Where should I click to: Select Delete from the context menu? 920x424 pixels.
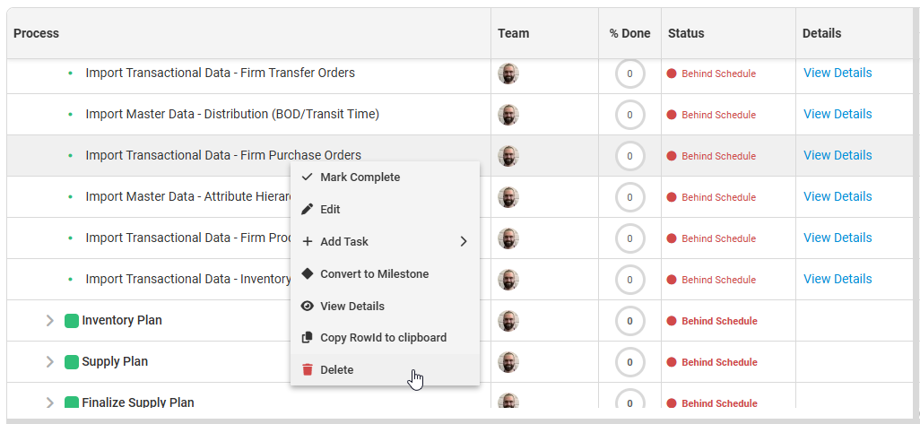[x=337, y=370]
